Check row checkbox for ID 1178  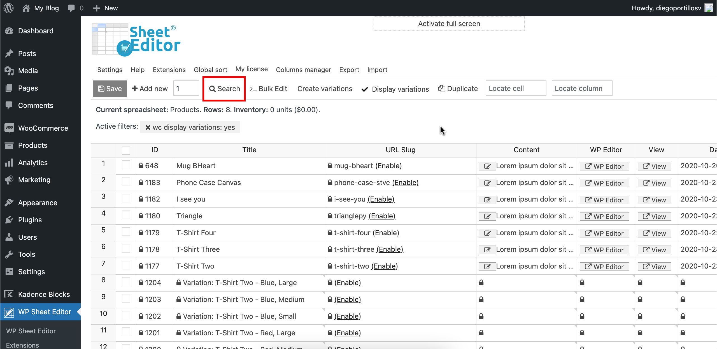(126, 248)
